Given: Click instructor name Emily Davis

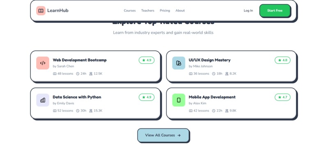Looking at the screenshot, I should (66, 103).
